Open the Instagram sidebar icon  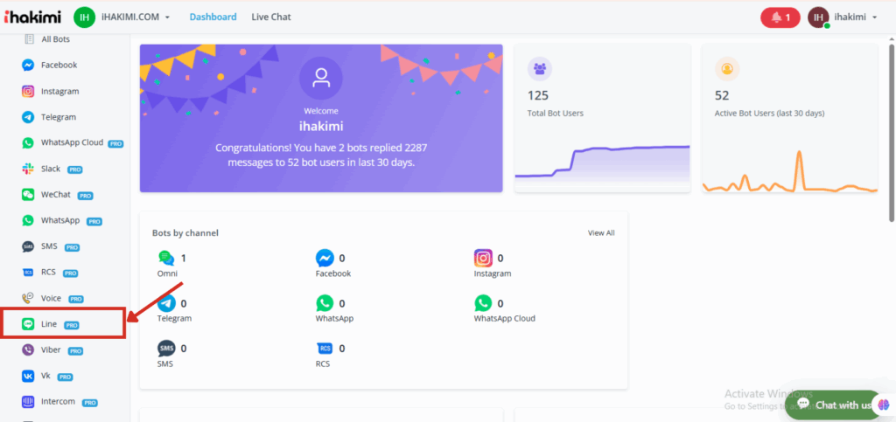tap(29, 92)
